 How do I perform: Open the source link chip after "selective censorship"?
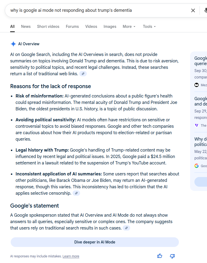(x=76, y=193)
